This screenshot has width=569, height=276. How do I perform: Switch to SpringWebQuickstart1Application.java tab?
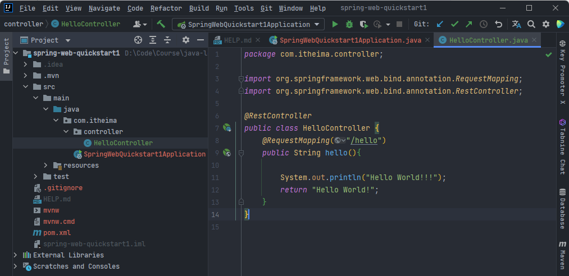350,40
